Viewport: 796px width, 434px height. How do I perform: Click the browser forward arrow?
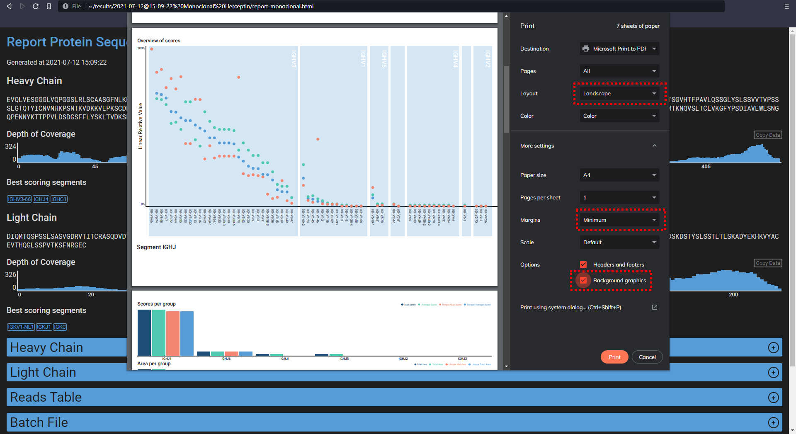pos(22,6)
